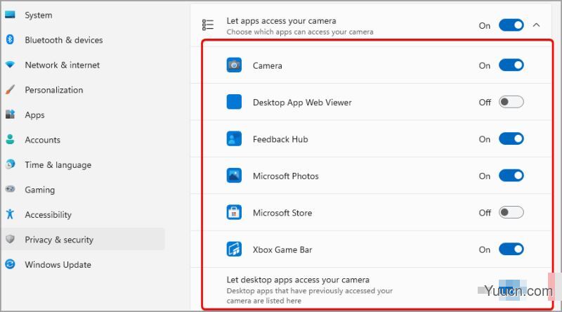This screenshot has height=312, width=562.
Task: Click the "Microsoft Store" label
Action: (282, 213)
